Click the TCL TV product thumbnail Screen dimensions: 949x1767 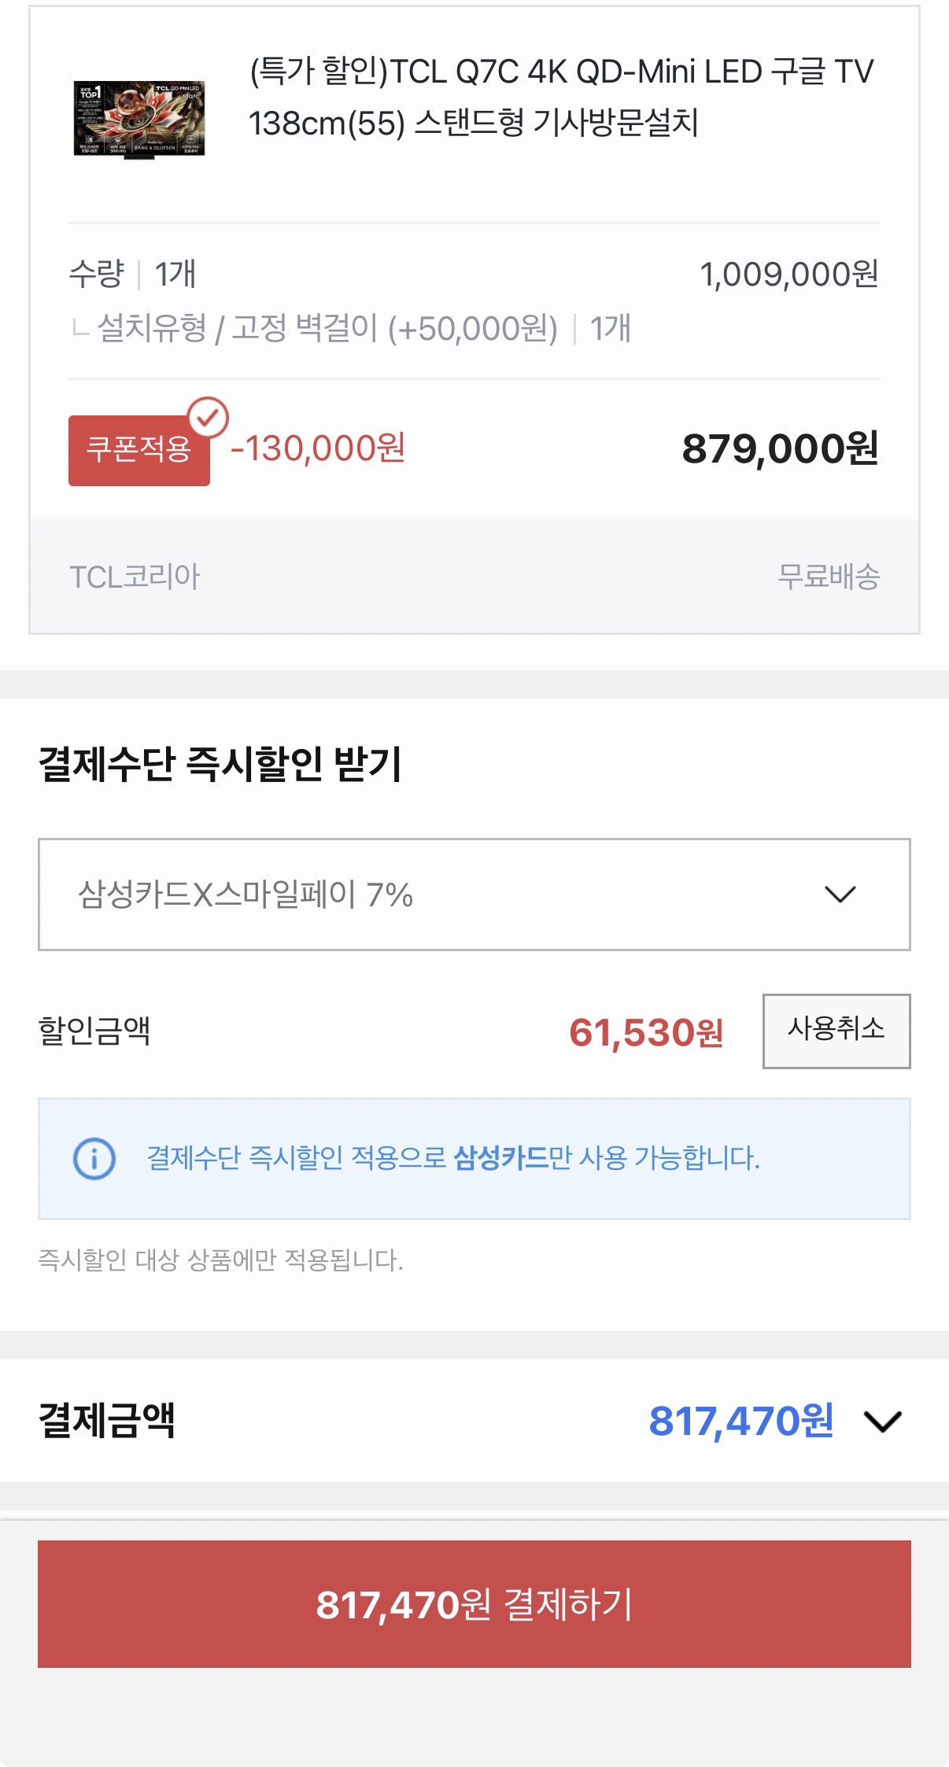pyautogui.click(x=139, y=119)
